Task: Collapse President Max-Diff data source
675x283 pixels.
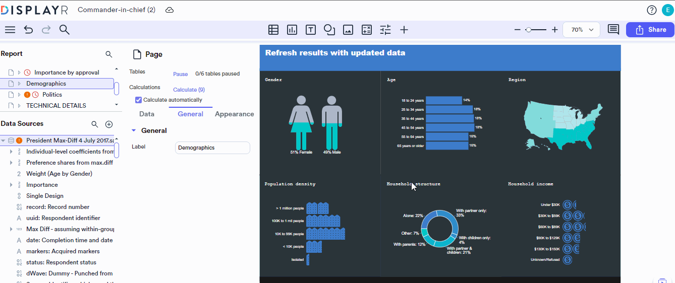Action: click(x=4, y=140)
